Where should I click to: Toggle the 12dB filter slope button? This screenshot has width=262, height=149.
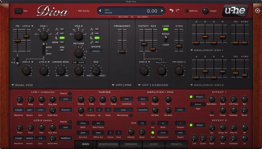pos(166,29)
